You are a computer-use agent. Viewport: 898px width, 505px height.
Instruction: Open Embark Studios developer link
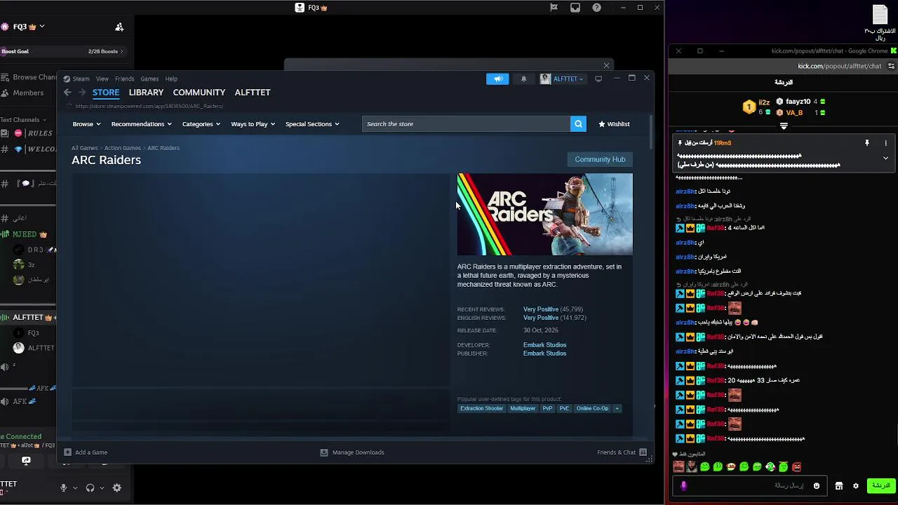tap(544, 345)
